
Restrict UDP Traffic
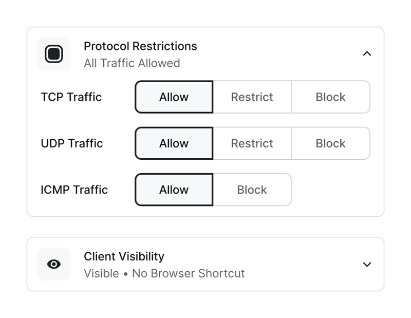pyautogui.click(x=252, y=143)
